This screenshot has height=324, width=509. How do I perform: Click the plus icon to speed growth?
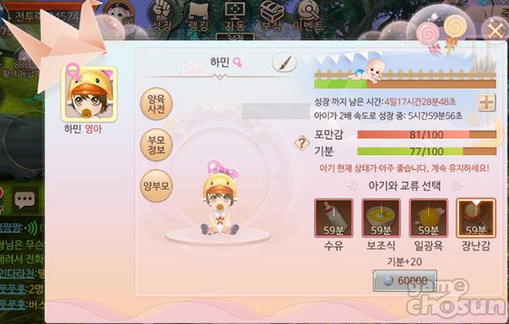click(x=486, y=103)
